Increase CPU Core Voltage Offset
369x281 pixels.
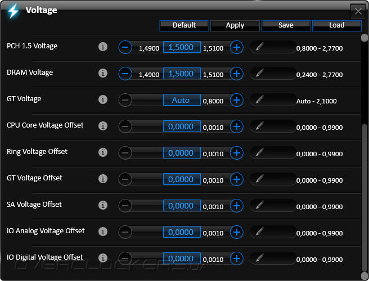click(237, 126)
